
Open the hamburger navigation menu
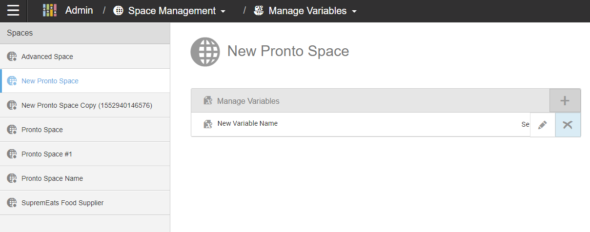[13, 11]
